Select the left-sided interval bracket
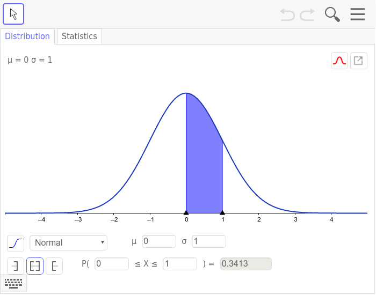The width and height of the screenshot is (376, 295). 16,266
